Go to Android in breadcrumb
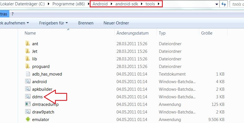The image size is (244, 123). (x=100, y=4)
